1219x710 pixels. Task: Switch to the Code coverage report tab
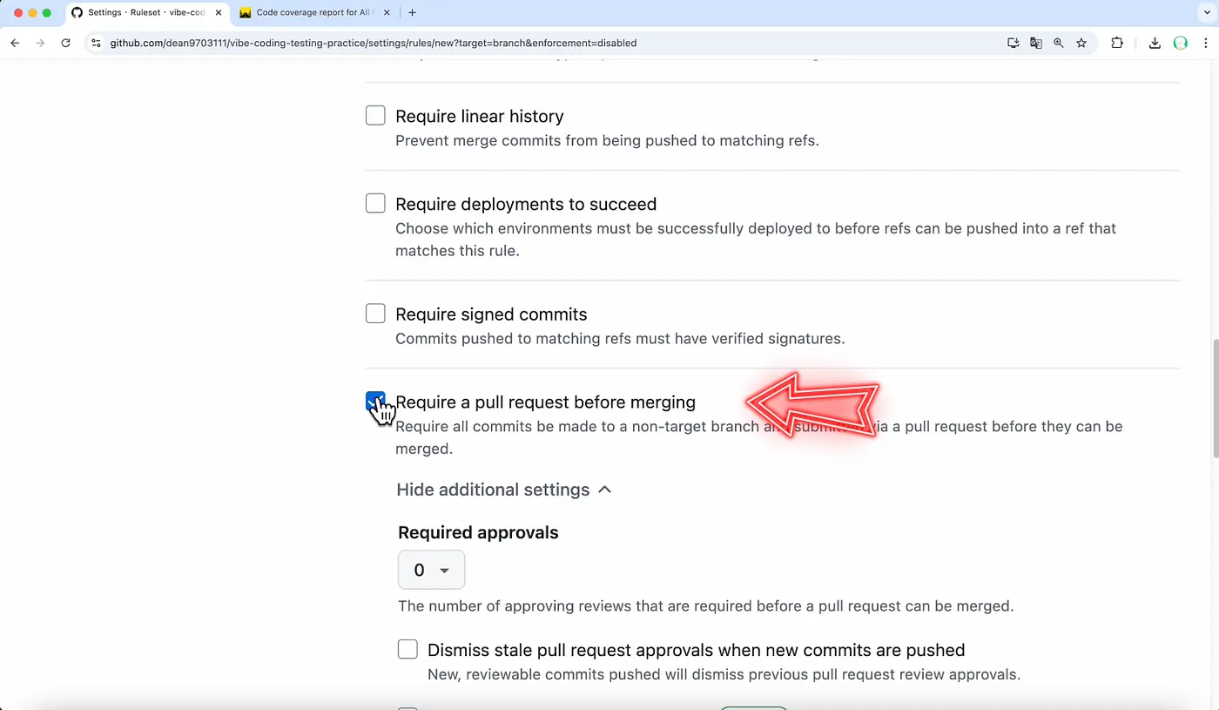click(313, 13)
